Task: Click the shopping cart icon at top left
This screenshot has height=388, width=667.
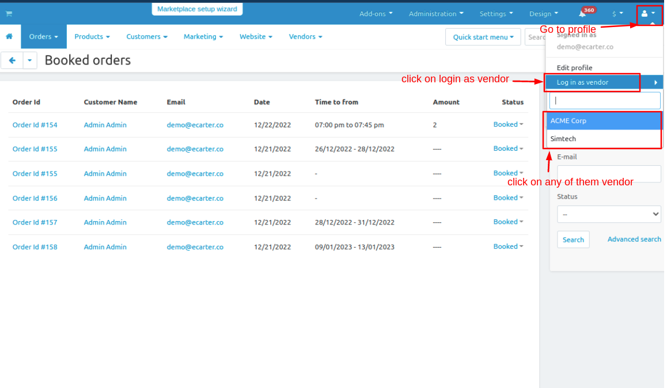Action: click(9, 13)
